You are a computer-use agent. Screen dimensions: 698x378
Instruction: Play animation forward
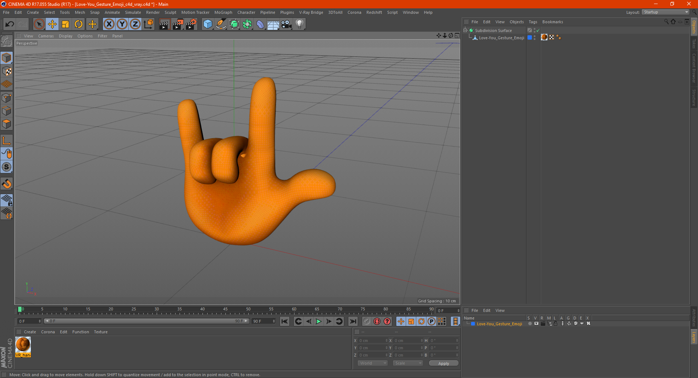[318, 321]
